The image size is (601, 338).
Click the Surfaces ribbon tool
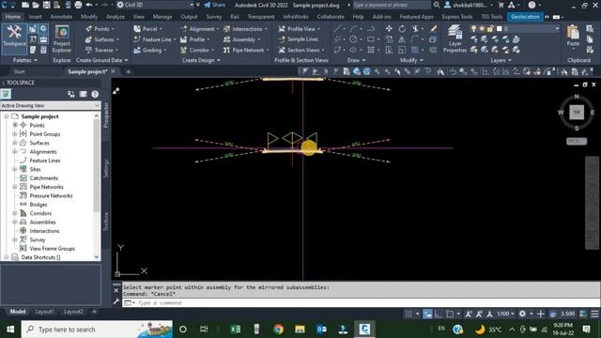pyautogui.click(x=102, y=39)
